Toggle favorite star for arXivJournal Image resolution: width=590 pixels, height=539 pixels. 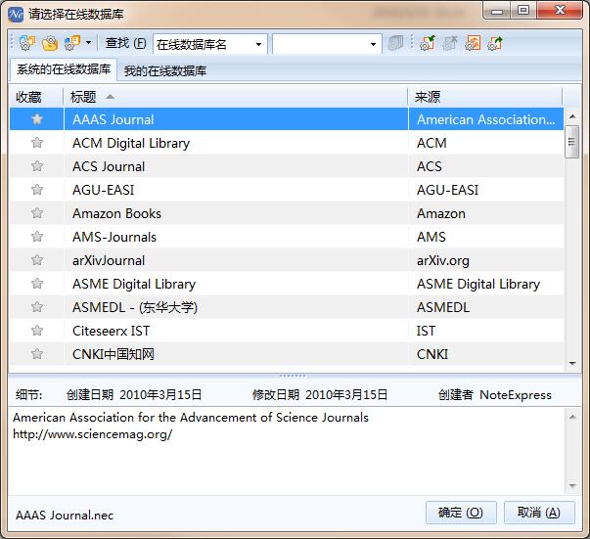[37, 260]
